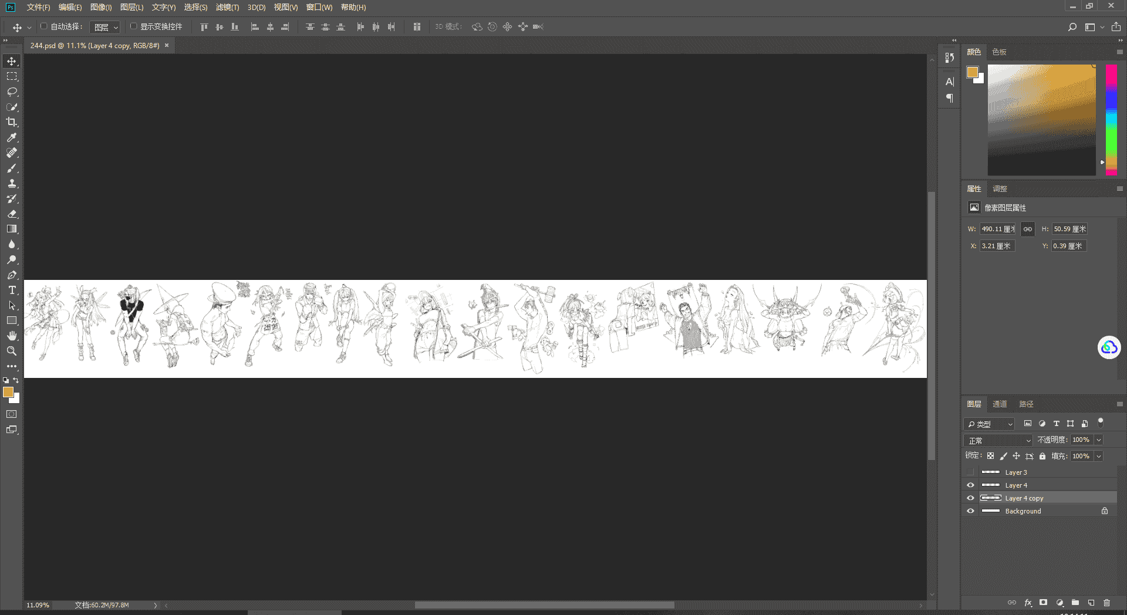The height and width of the screenshot is (615, 1127).
Task: Click the foreground color swatch in toolbar
Action: click(x=8, y=392)
